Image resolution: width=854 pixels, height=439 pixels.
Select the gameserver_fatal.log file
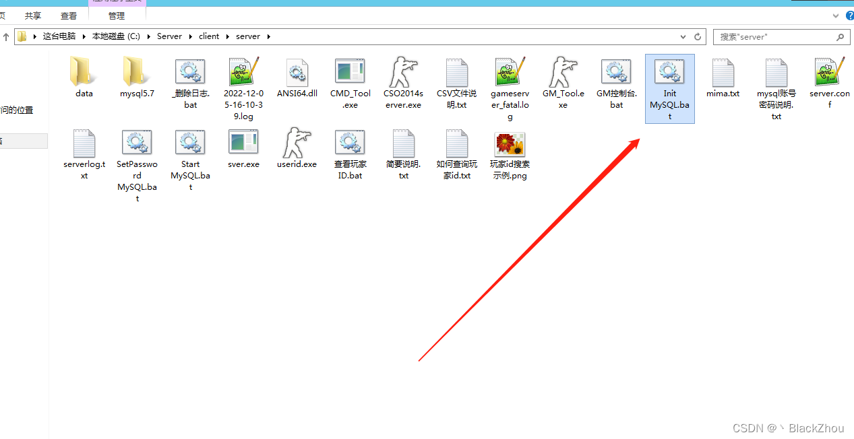510,88
